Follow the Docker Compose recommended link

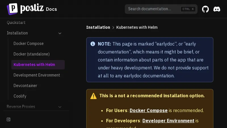[x=148, y=110]
